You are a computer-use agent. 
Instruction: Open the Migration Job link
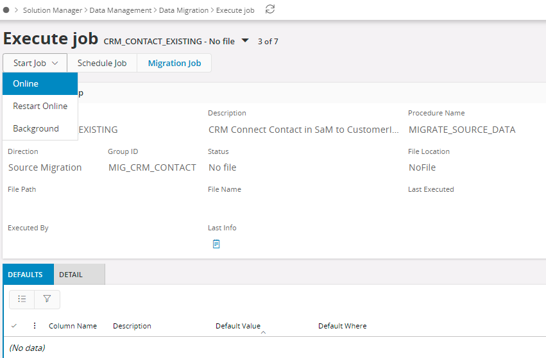174,63
